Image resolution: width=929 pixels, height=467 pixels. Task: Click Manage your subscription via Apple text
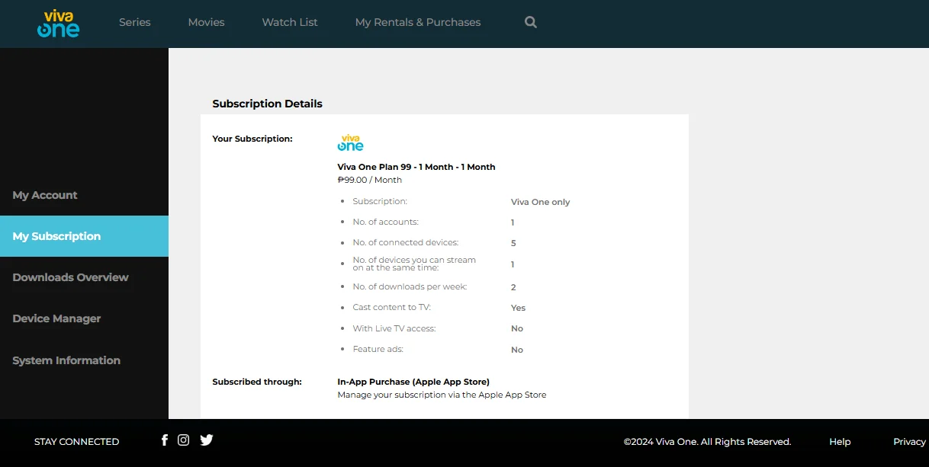pyautogui.click(x=442, y=395)
